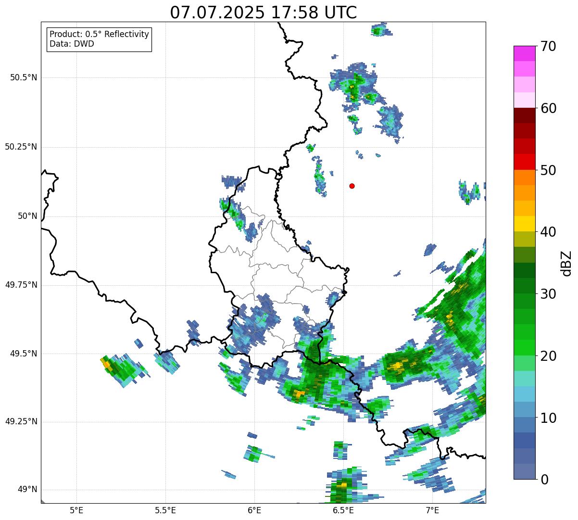
Task: Click the 49.25°N latitude label
Action: click(x=21, y=421)
